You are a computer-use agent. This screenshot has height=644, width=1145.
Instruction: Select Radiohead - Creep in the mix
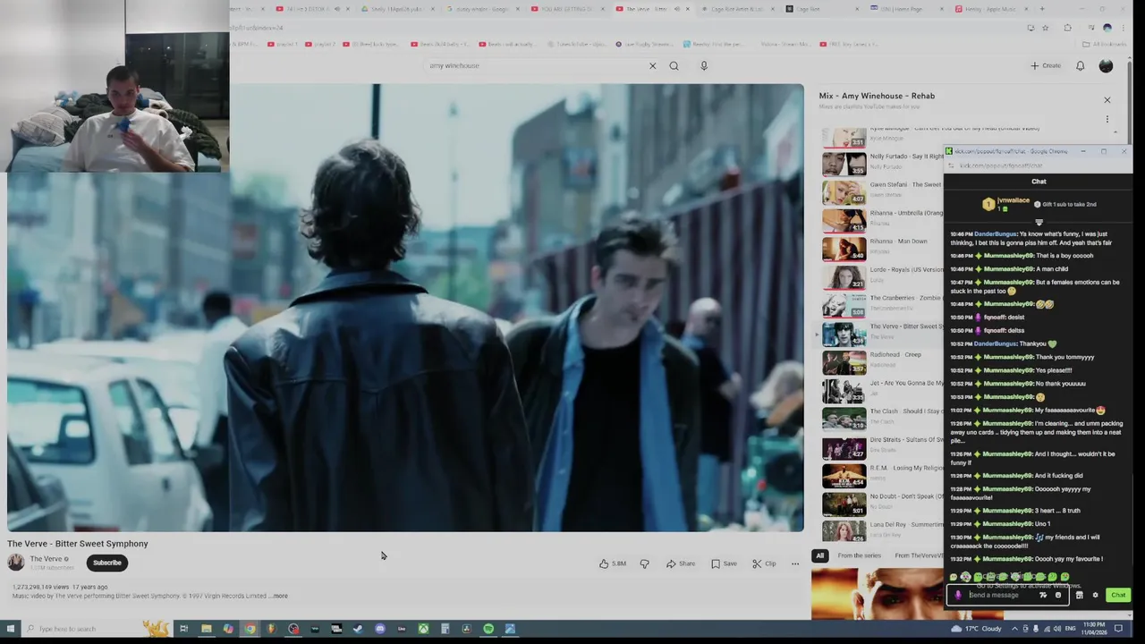[x=881, y=363]
